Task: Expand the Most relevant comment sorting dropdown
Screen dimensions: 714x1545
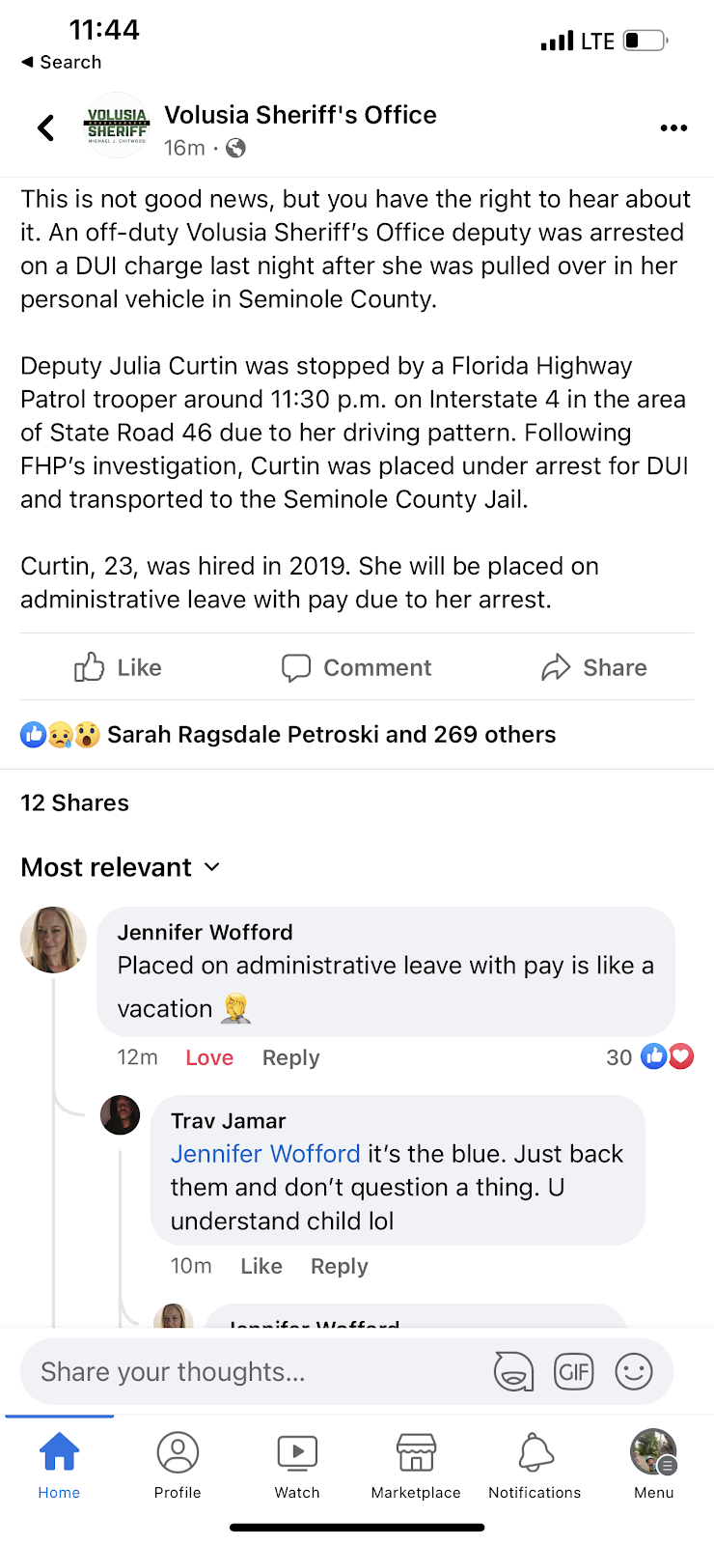Action: [x=121, y=867]
